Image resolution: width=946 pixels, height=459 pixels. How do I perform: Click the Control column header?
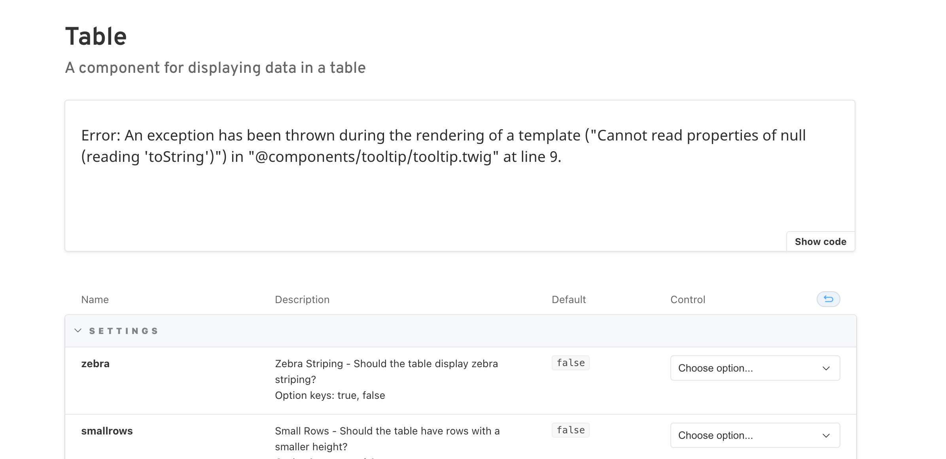pyautogui.click(x=688, y=300)
